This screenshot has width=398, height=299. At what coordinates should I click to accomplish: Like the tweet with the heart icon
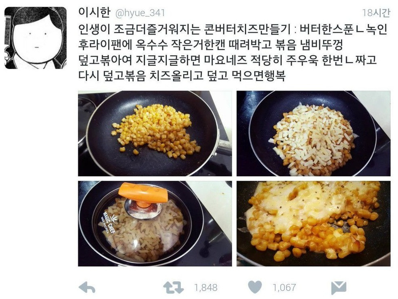coord(255,287)
